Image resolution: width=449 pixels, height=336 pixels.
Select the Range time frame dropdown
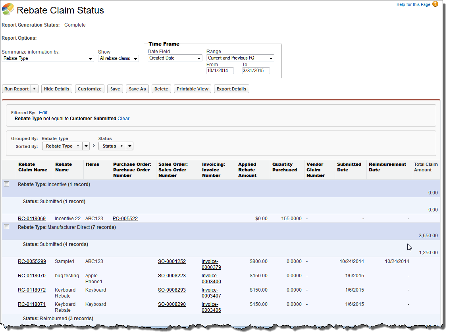240,58
